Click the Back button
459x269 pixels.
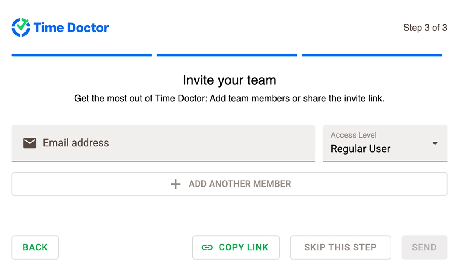[35, 247]
